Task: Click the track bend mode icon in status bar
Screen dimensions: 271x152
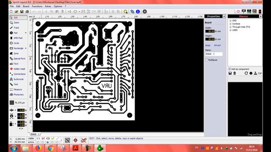Action: point(67,140)
